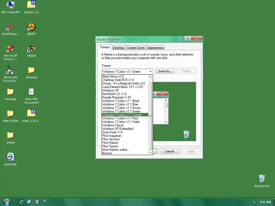Click theme list scroll down arrow
This screenshot has height=206, width=275.
point(150,153)
